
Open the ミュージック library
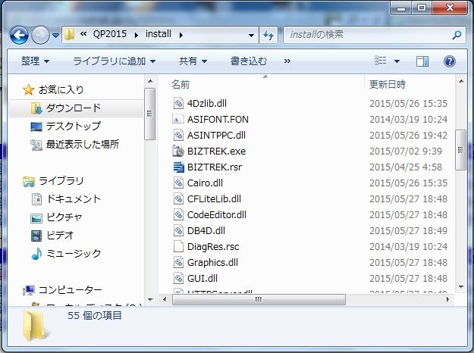[74, 253]
